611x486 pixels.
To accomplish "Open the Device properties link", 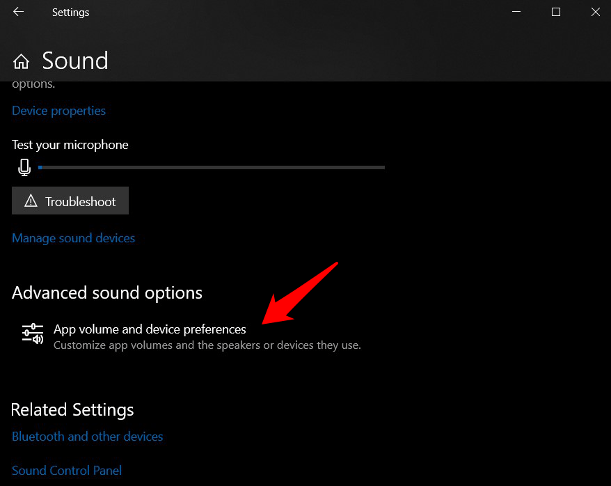I will tap(59, 111).
